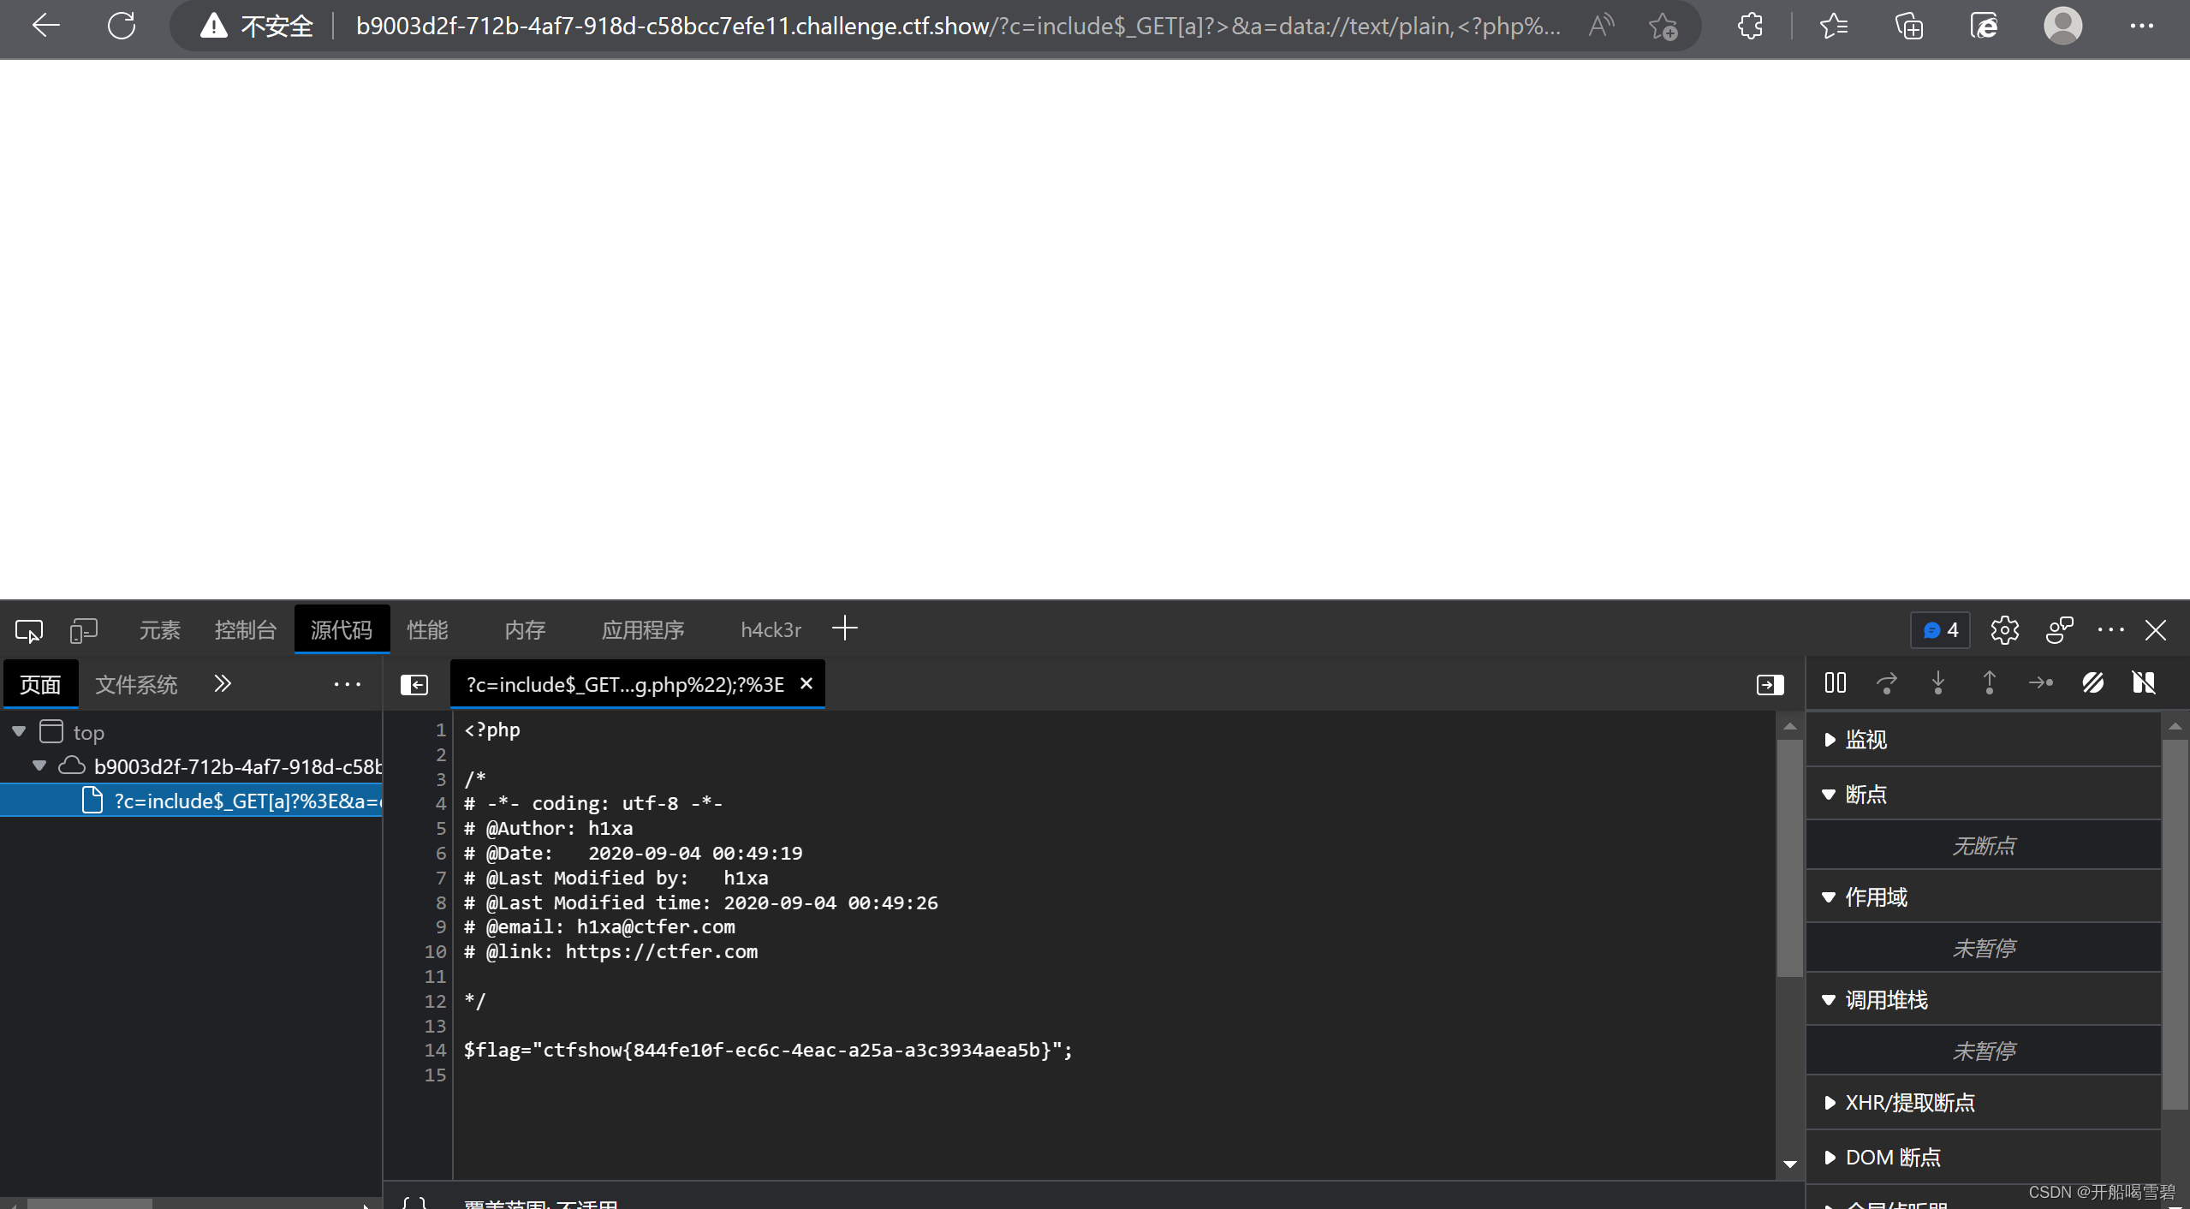The width and height of the screenshot is (2190, 1209).
Task: Toggle device emulation mode icon
Action: [83, 631]
